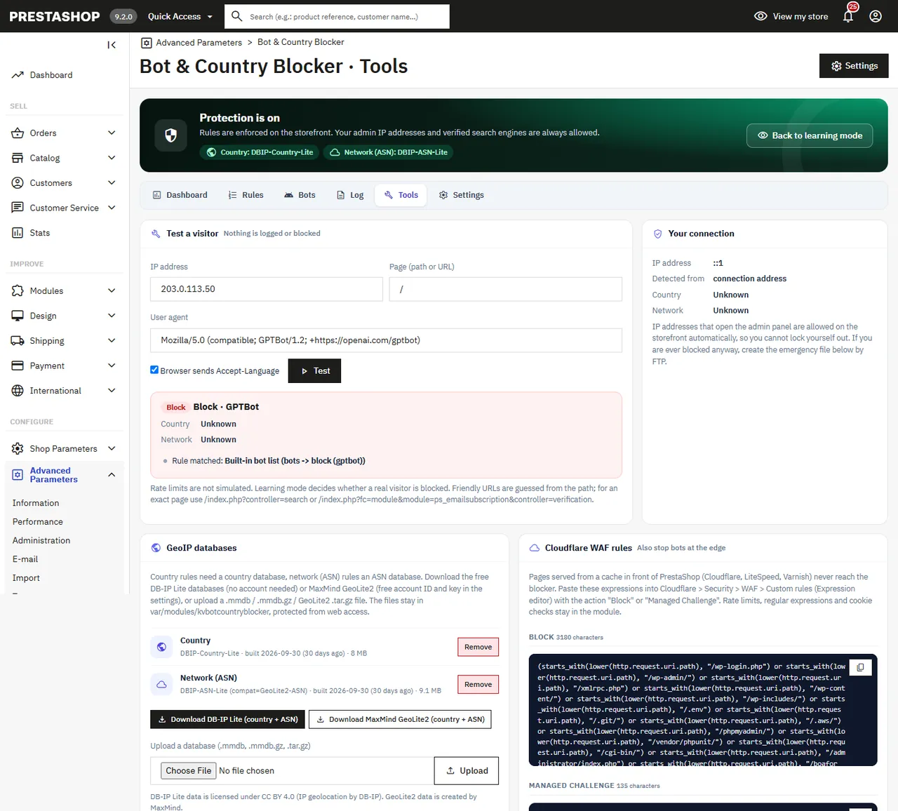Click the Customers person icon in sidebar
The height and width of the screenshot is (811, 898).
pos(18,183)
